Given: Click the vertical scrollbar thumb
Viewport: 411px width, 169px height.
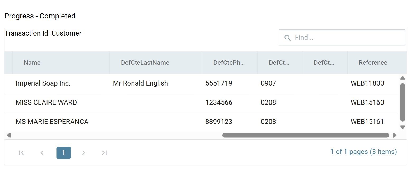Looking at the screenshot, I should [x=403, y=102].
